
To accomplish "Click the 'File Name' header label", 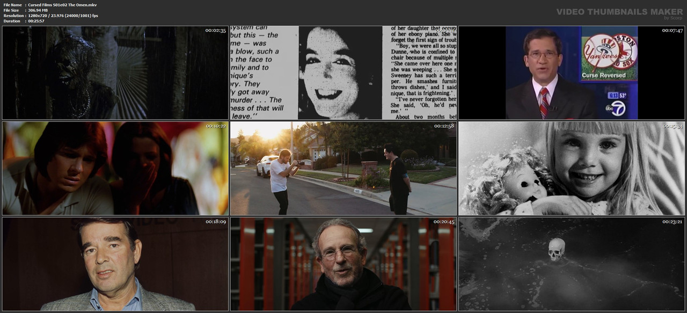I will pos(12,5).
